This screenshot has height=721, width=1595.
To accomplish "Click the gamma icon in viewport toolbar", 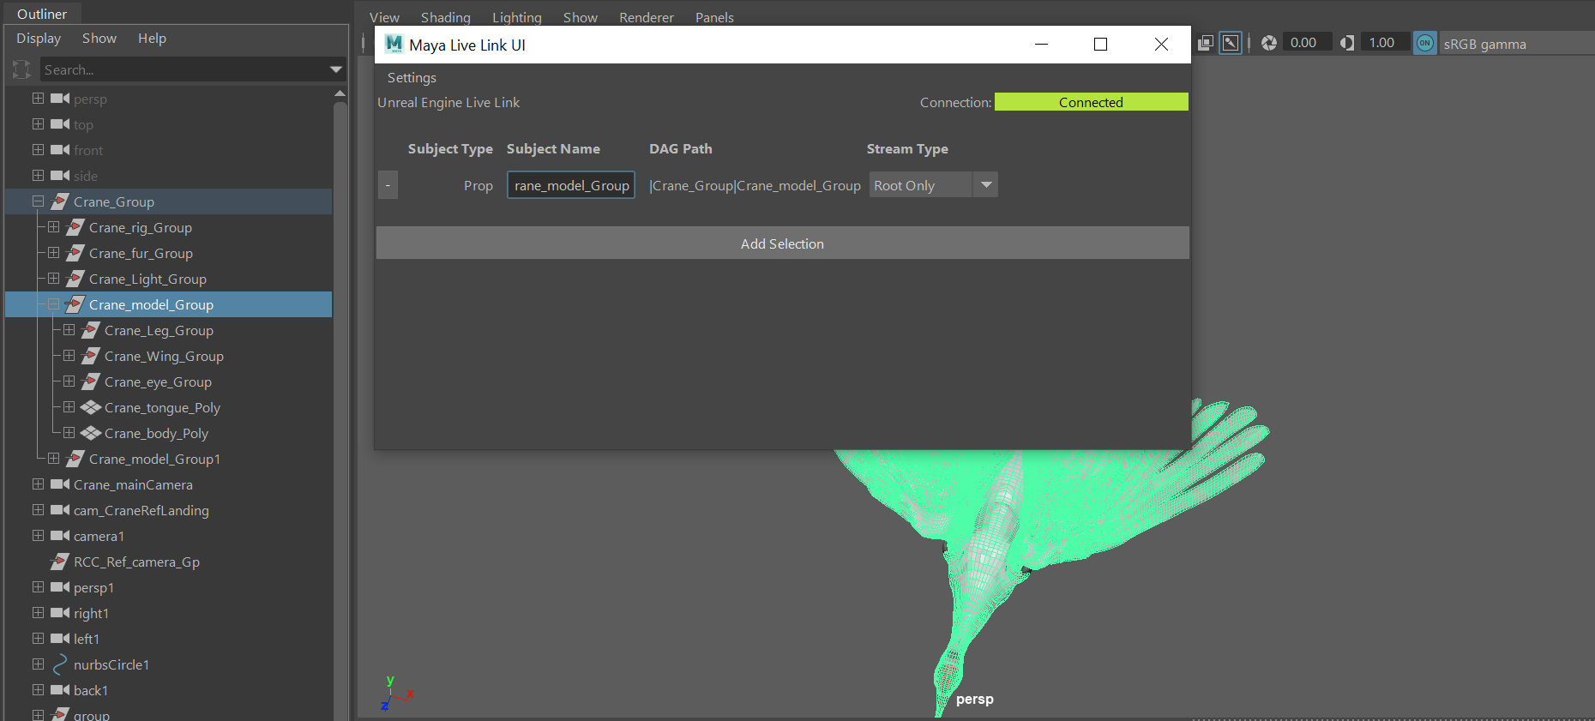I will click(1347, 43).
